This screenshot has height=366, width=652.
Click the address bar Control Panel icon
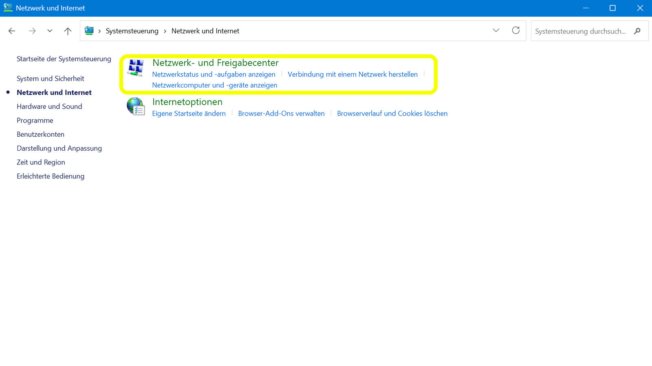[89, 31]
